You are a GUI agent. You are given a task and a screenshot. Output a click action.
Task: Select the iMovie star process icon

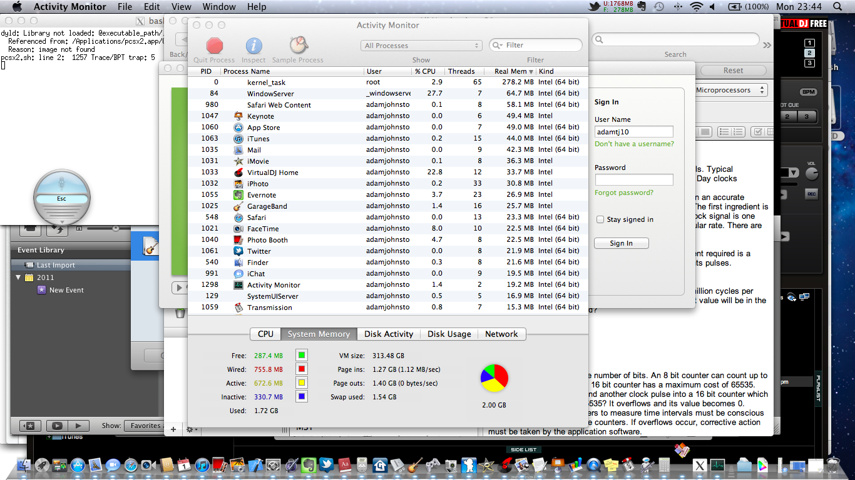(238, 161)
